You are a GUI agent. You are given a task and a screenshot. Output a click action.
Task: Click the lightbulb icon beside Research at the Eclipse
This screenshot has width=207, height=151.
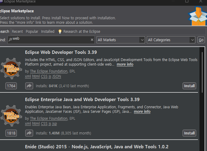tap(60, 32)
